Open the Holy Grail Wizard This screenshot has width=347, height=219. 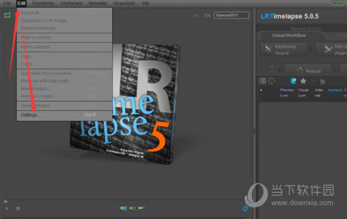(331, 50)
